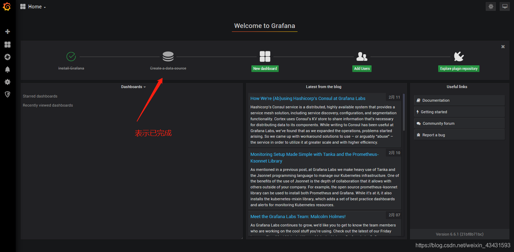Click the Version 6.6.1 text

point(460,234)
